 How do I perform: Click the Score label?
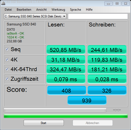[x=17, y=90]
